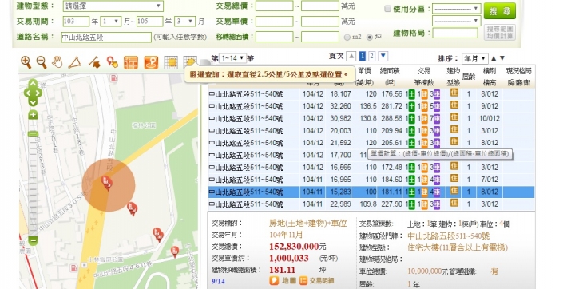Click the green 搜尋 search button
Image resolution: width=575 pixels, height=289 pixels.
tap(499, 11)
